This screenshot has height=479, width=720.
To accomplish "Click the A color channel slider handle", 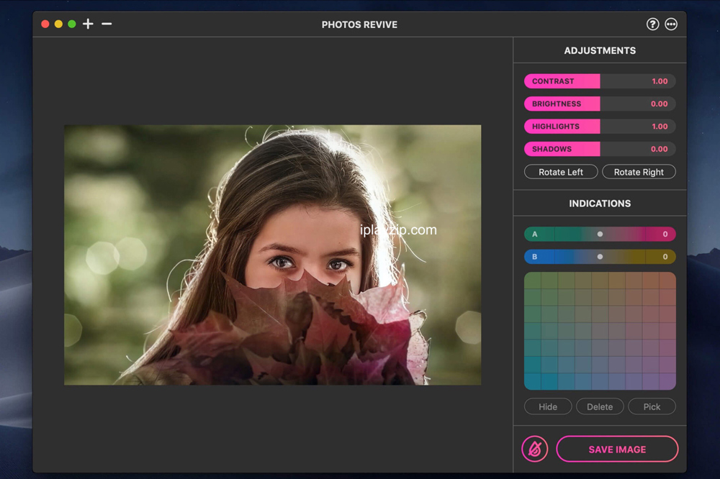I will tap(600, 234).
